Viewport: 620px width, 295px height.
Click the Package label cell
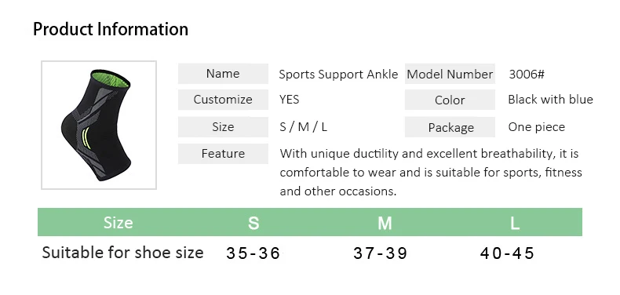click(450, 127)
